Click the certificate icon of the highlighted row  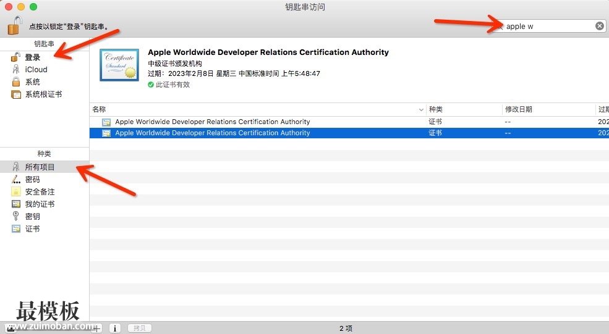tap(106, 133)
